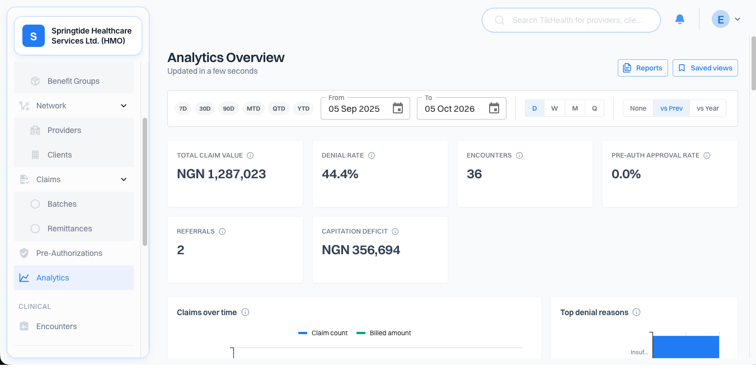The height and width of the screenshot is (371, 756).
Task: Click the main page scrollbar
Action: 753,63
